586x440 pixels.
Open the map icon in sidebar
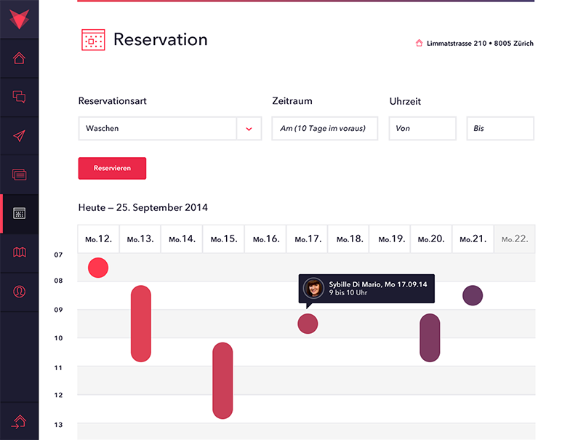(19, 252)
